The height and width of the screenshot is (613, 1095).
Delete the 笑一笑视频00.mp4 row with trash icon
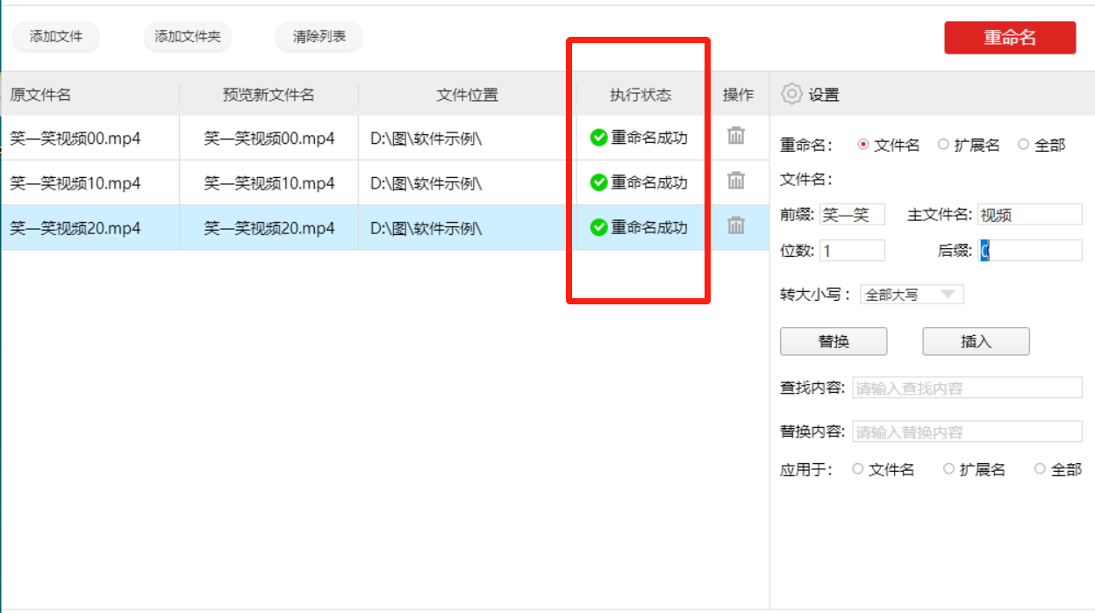pyautogui.click(x=736, y=136)
